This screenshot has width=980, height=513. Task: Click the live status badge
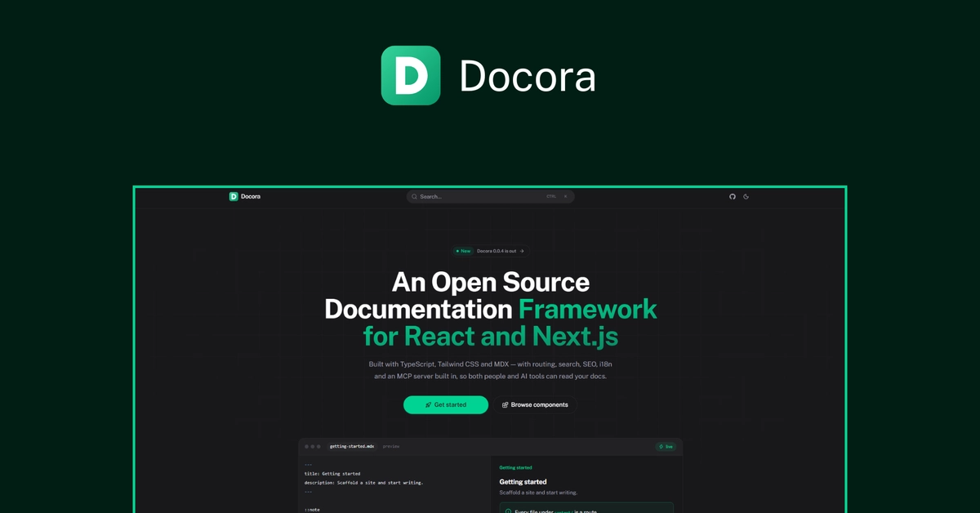pyautogui.click(x=666, y=447)
